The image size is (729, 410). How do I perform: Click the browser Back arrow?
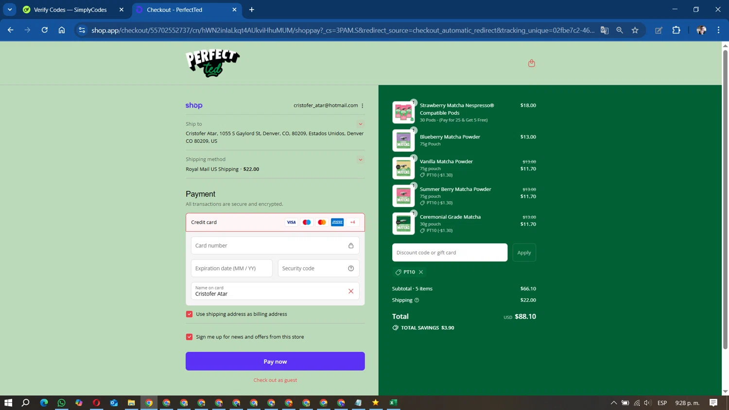coord(10,30)
